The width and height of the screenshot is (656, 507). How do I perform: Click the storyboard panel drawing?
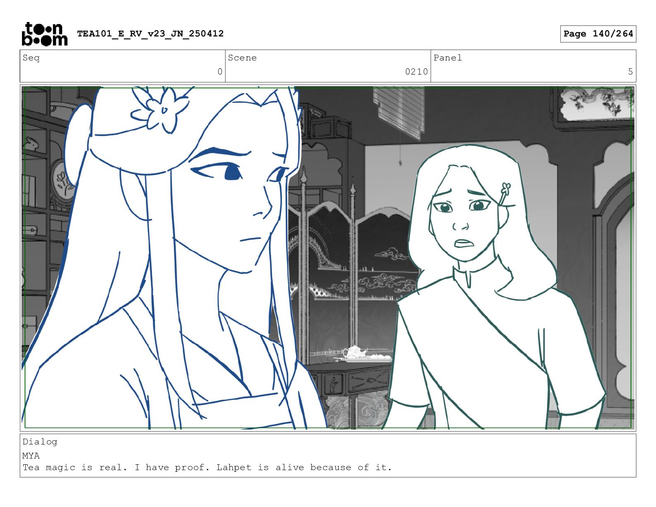tap(328, 258)
